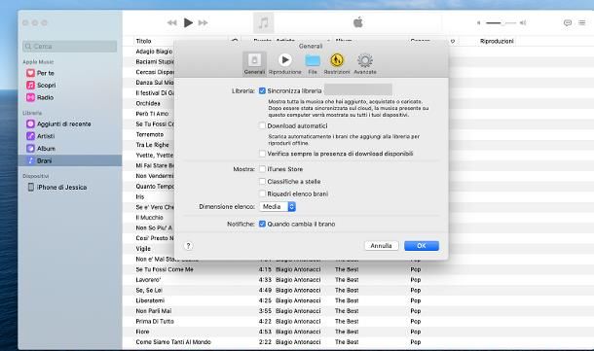This screenshot has height=351, width=594.
Task: Select the song Tra Le Righe
Action: click(x=152, y=145)
